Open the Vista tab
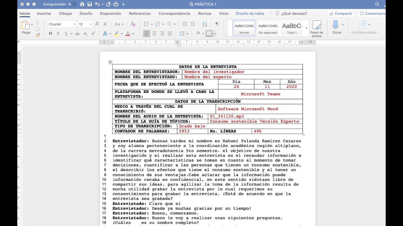Screen dimensions: 403x226 [224, 13]
